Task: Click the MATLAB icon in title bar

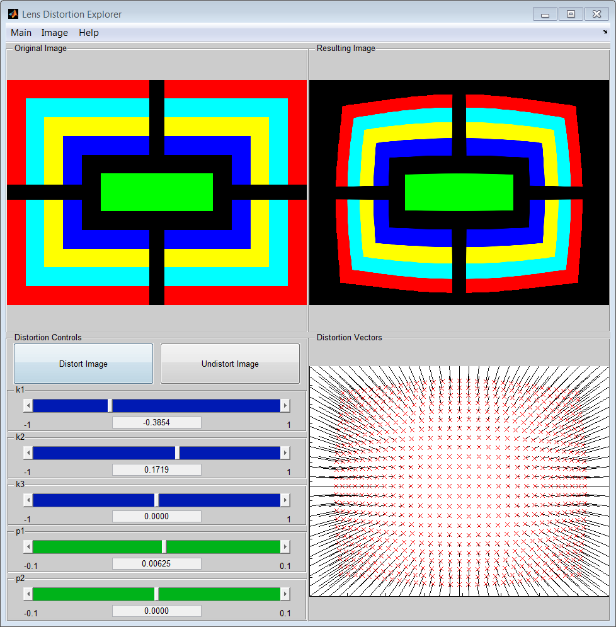Action: 13,14
